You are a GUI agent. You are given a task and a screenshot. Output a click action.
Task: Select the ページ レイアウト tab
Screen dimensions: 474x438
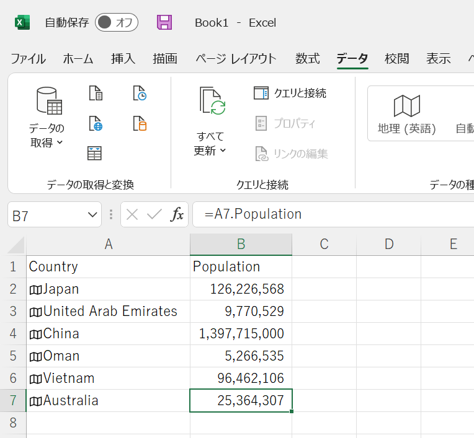tap(236, 59)
